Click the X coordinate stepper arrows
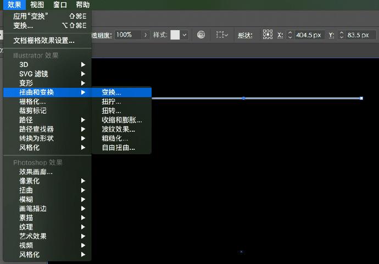 point(290,35)
